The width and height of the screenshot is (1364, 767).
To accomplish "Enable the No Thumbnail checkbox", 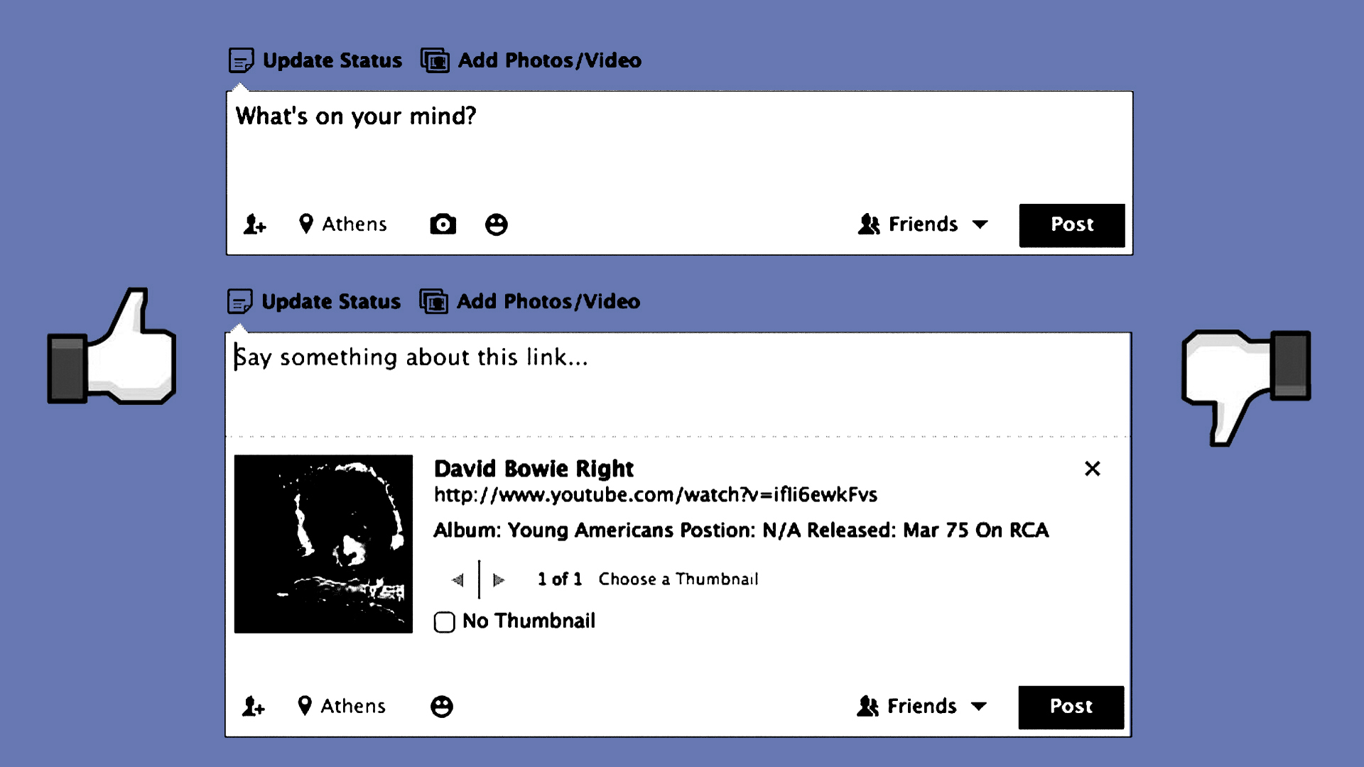I will point(445,622).
